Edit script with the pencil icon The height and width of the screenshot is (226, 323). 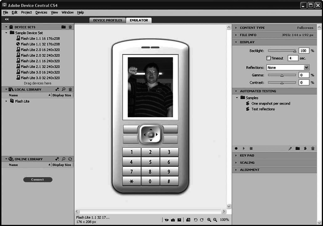pos(290,148)
